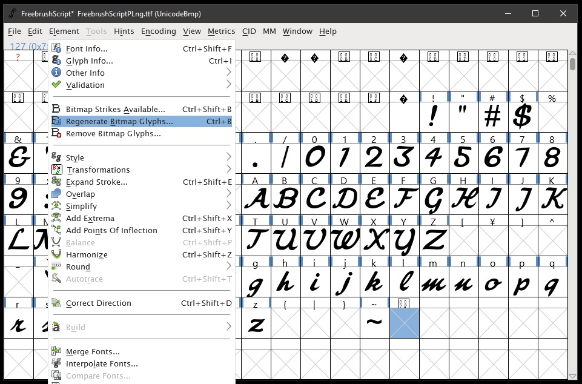Expand the Overlap submenu arrow
Image resolution: width=582 pixels, height=384 pixels.
229,193
